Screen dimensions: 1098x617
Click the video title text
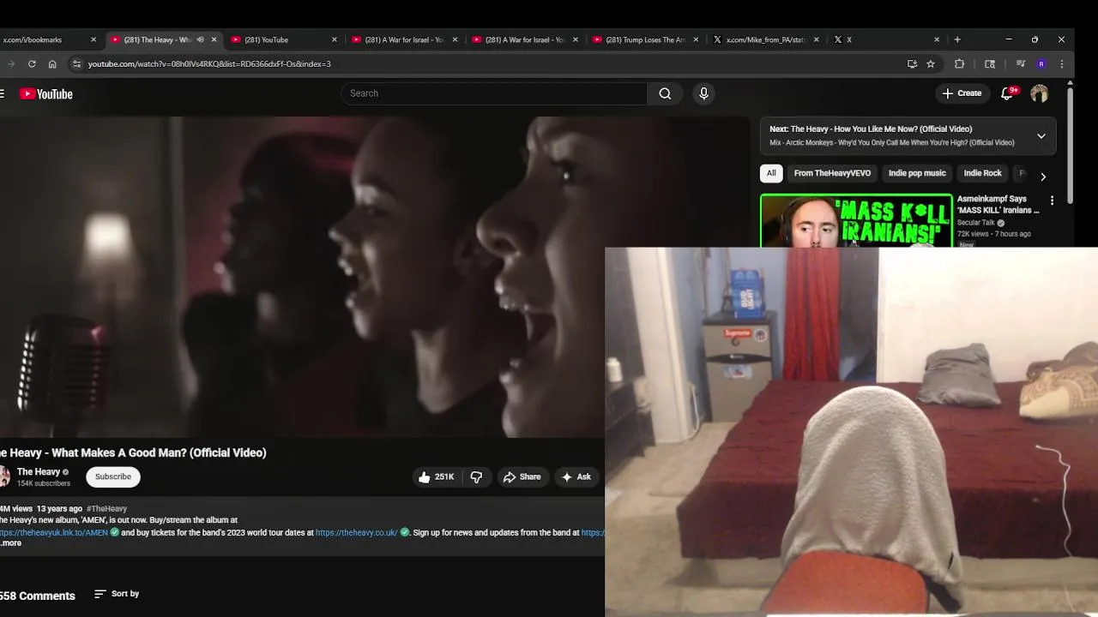(x=133, y=452)
